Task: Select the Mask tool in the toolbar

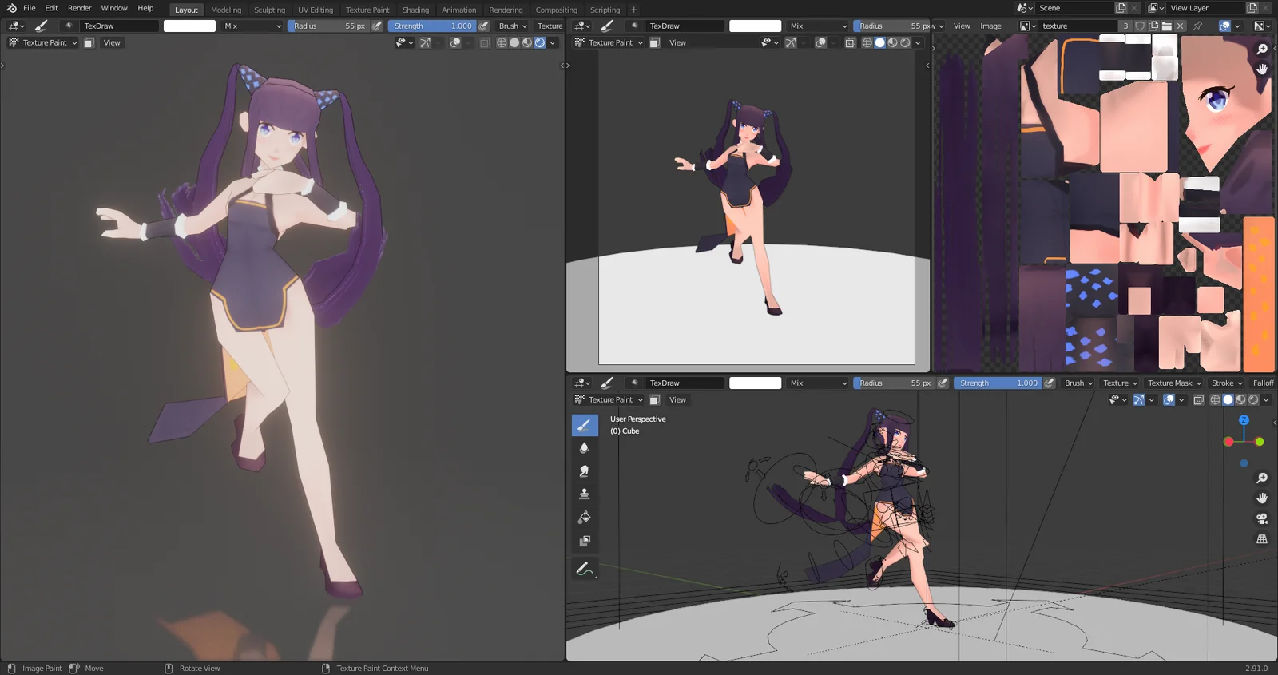Action: (585, 541)
